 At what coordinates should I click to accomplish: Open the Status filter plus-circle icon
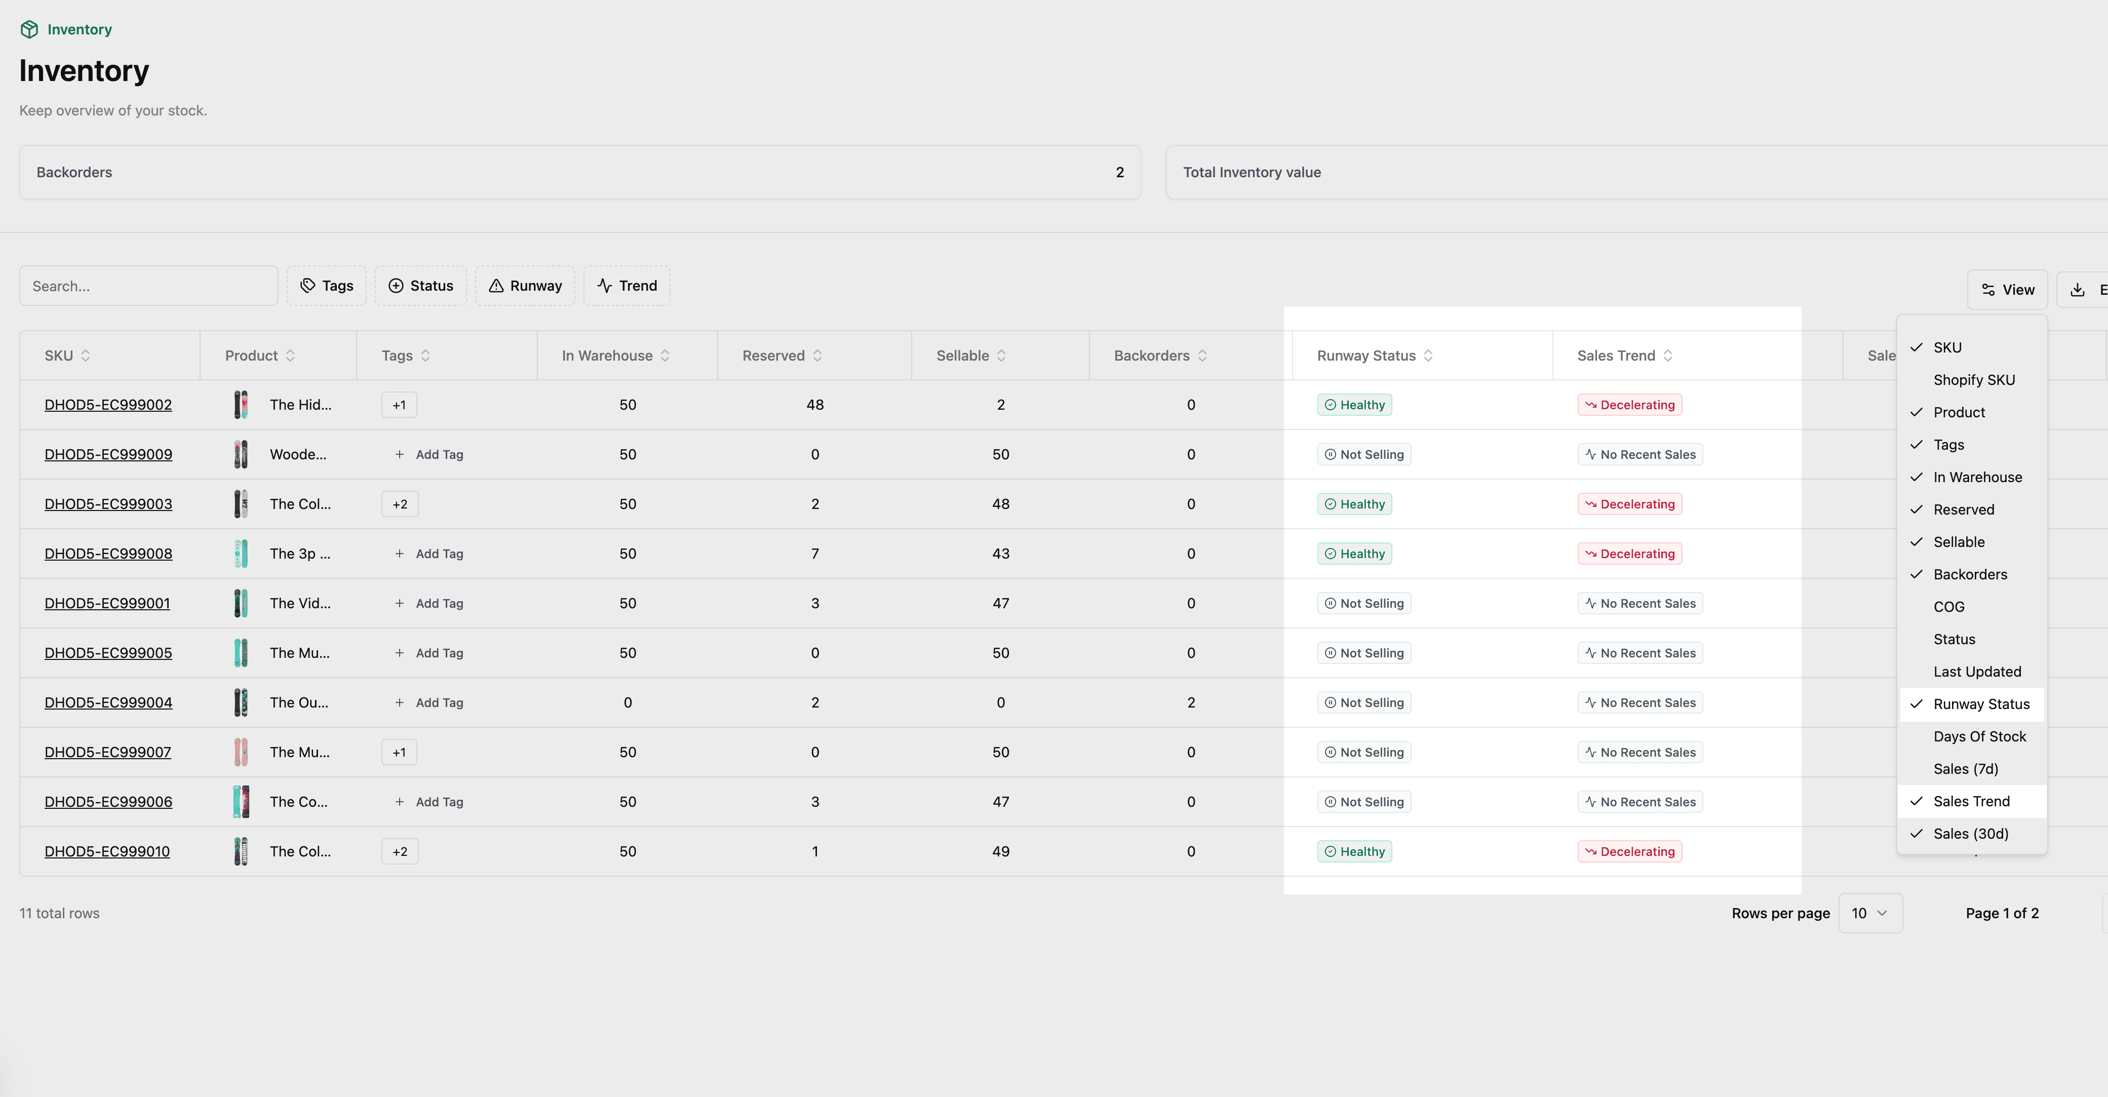pos(396,286)
